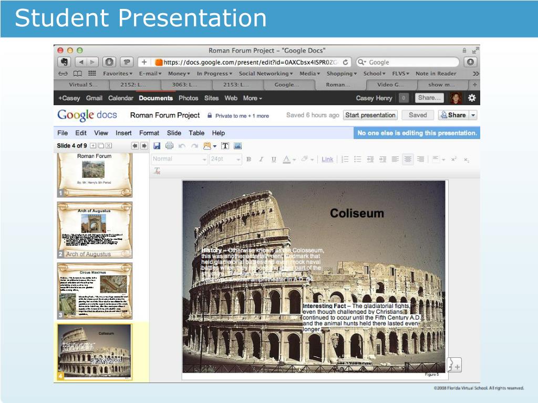Add a new slide with plus icon
The height and width of the screenshot is (403, 538).
[93, 146]
